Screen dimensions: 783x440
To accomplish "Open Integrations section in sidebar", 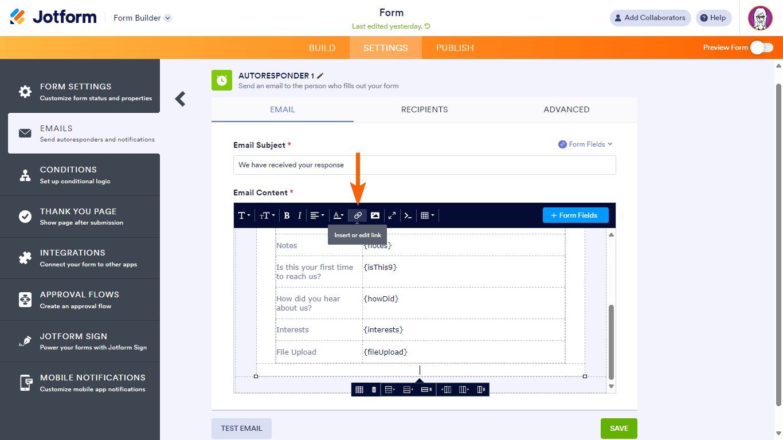I will click(80, 258).
